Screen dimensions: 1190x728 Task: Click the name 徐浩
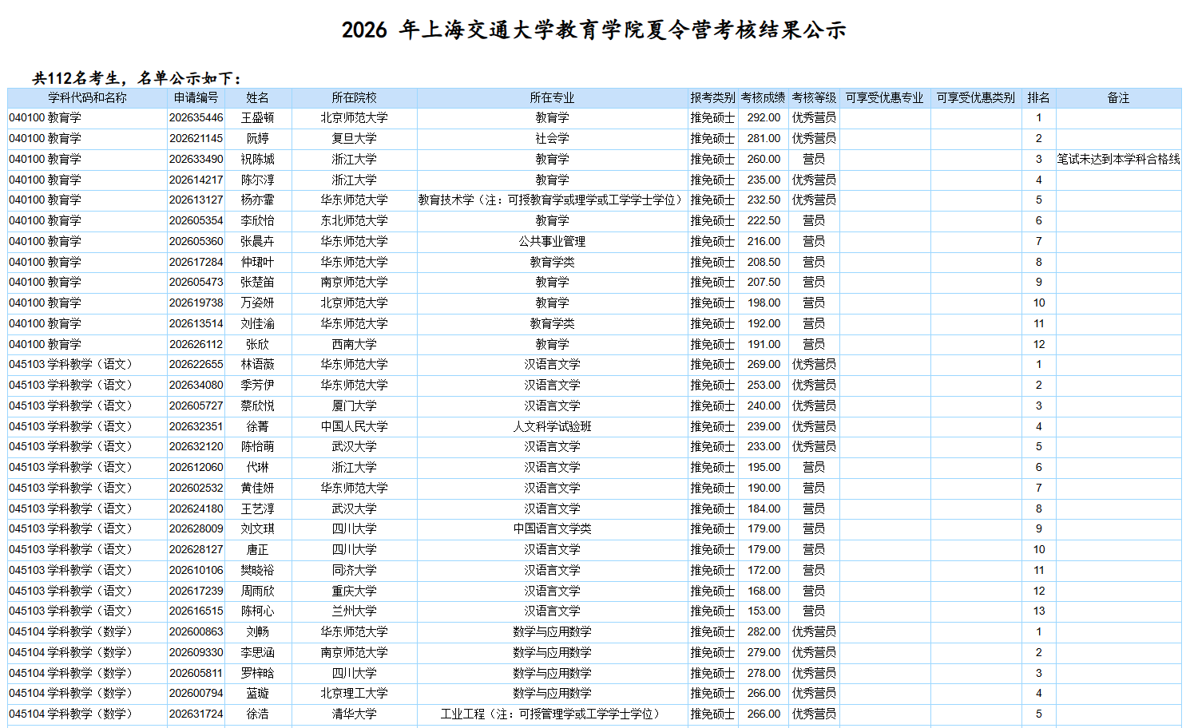[258, 714]
